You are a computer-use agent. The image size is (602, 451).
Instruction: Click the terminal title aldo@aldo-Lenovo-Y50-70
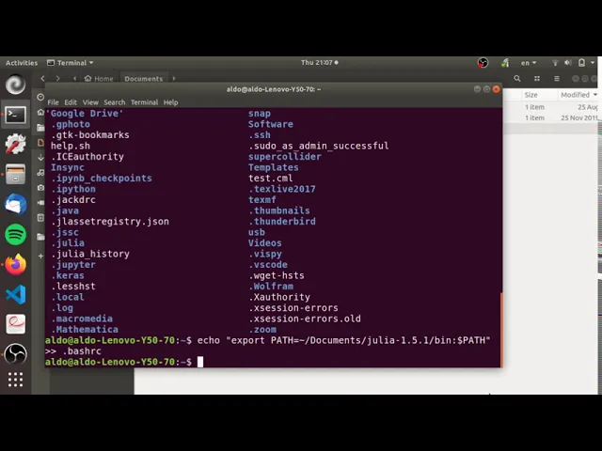point(274,89)
